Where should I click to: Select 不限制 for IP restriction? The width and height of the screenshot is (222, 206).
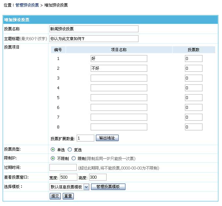pyautogui.click(x=53, y=158)
